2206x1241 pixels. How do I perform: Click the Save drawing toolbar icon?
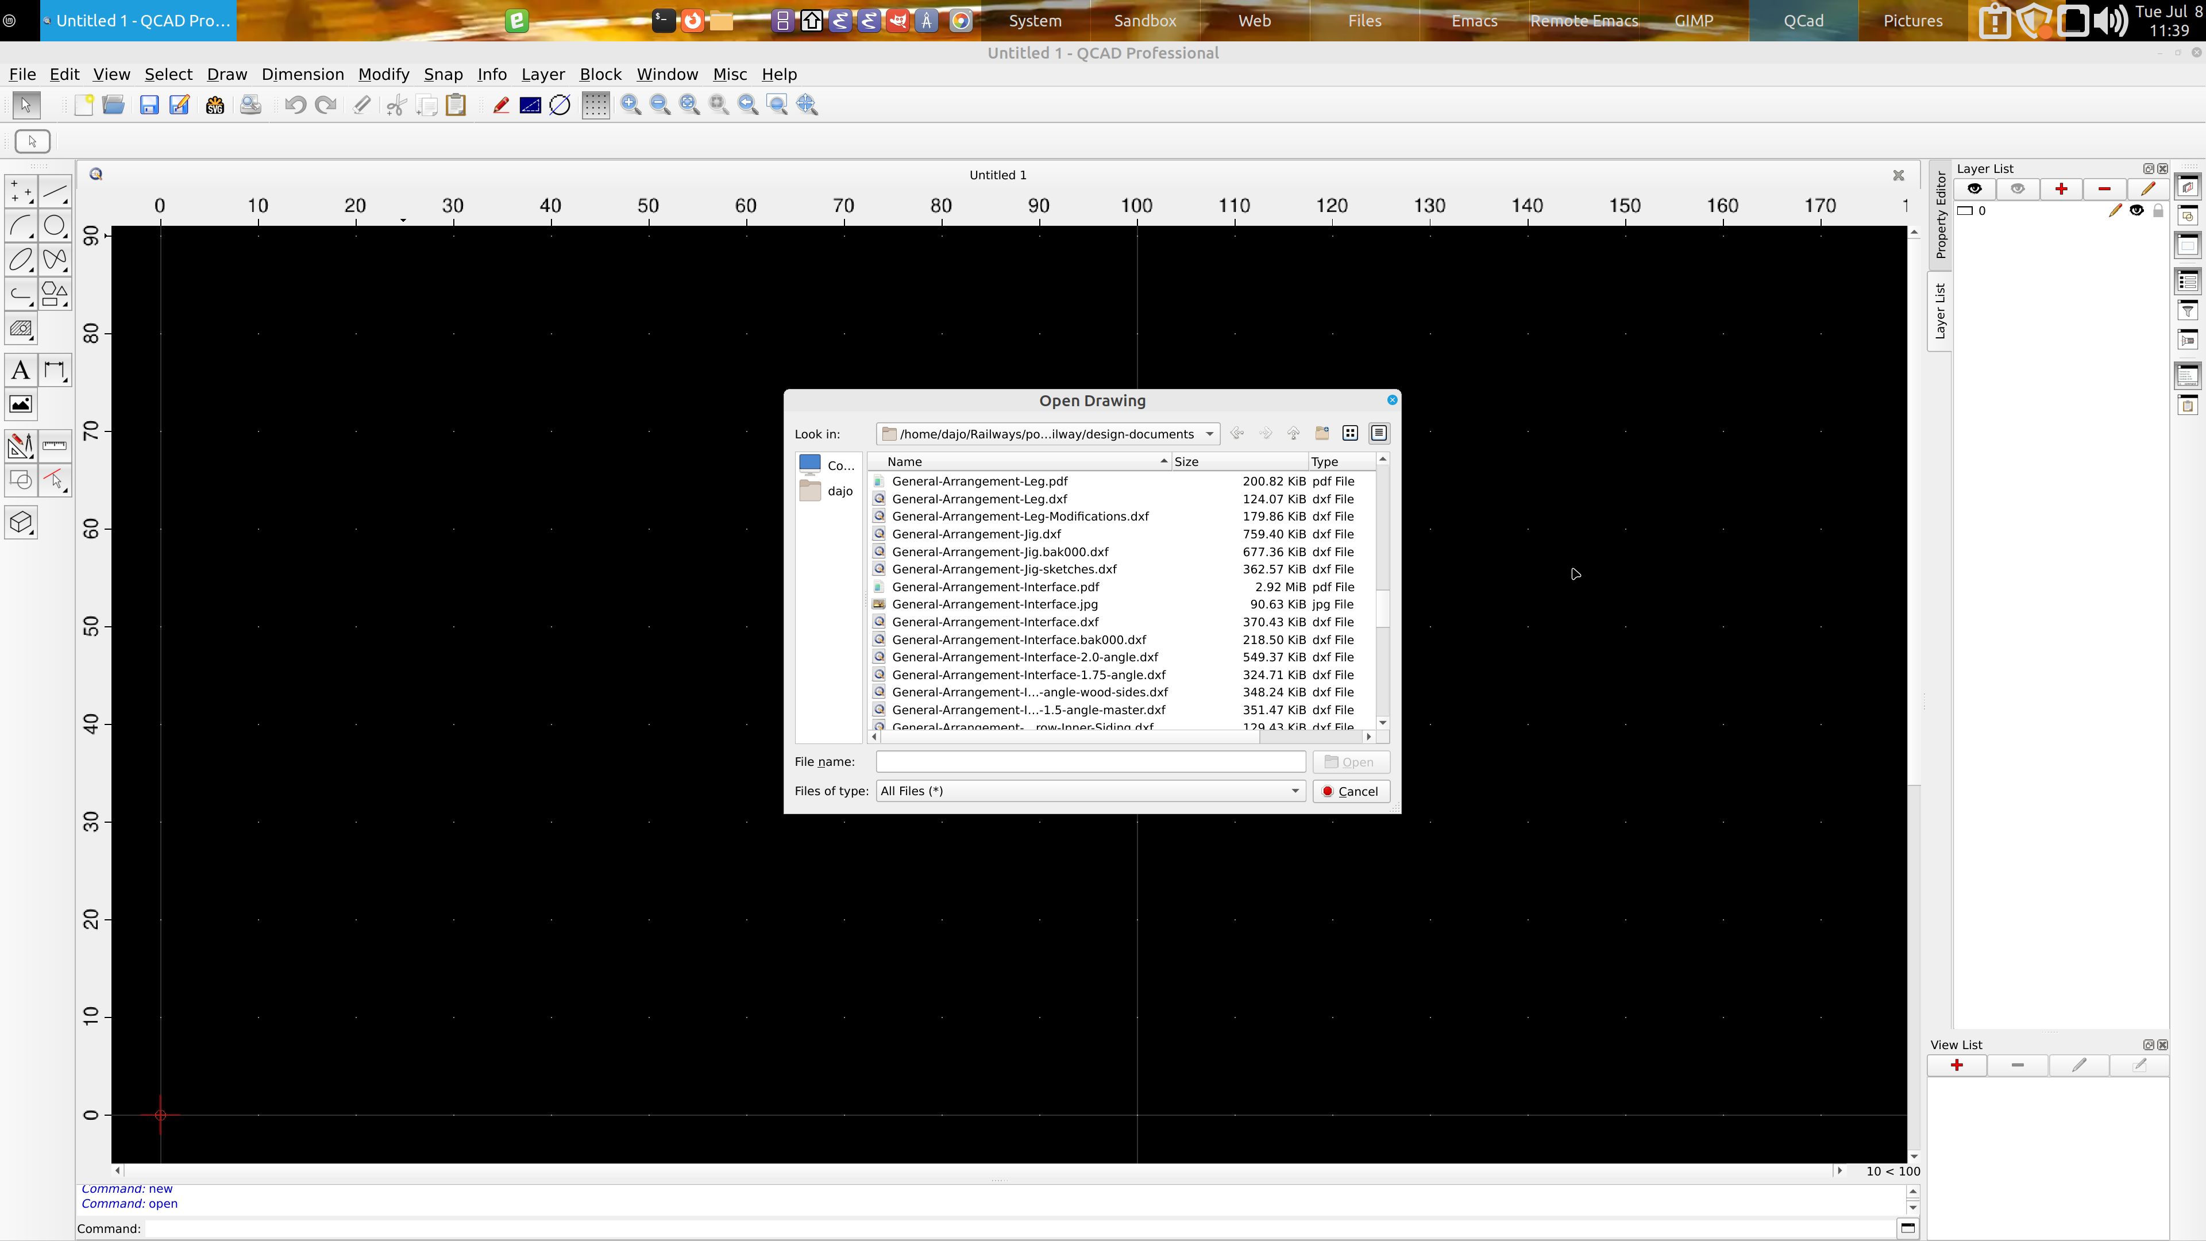tap(149, 105)
